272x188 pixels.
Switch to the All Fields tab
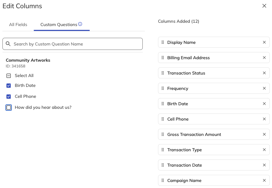point(18,25)
